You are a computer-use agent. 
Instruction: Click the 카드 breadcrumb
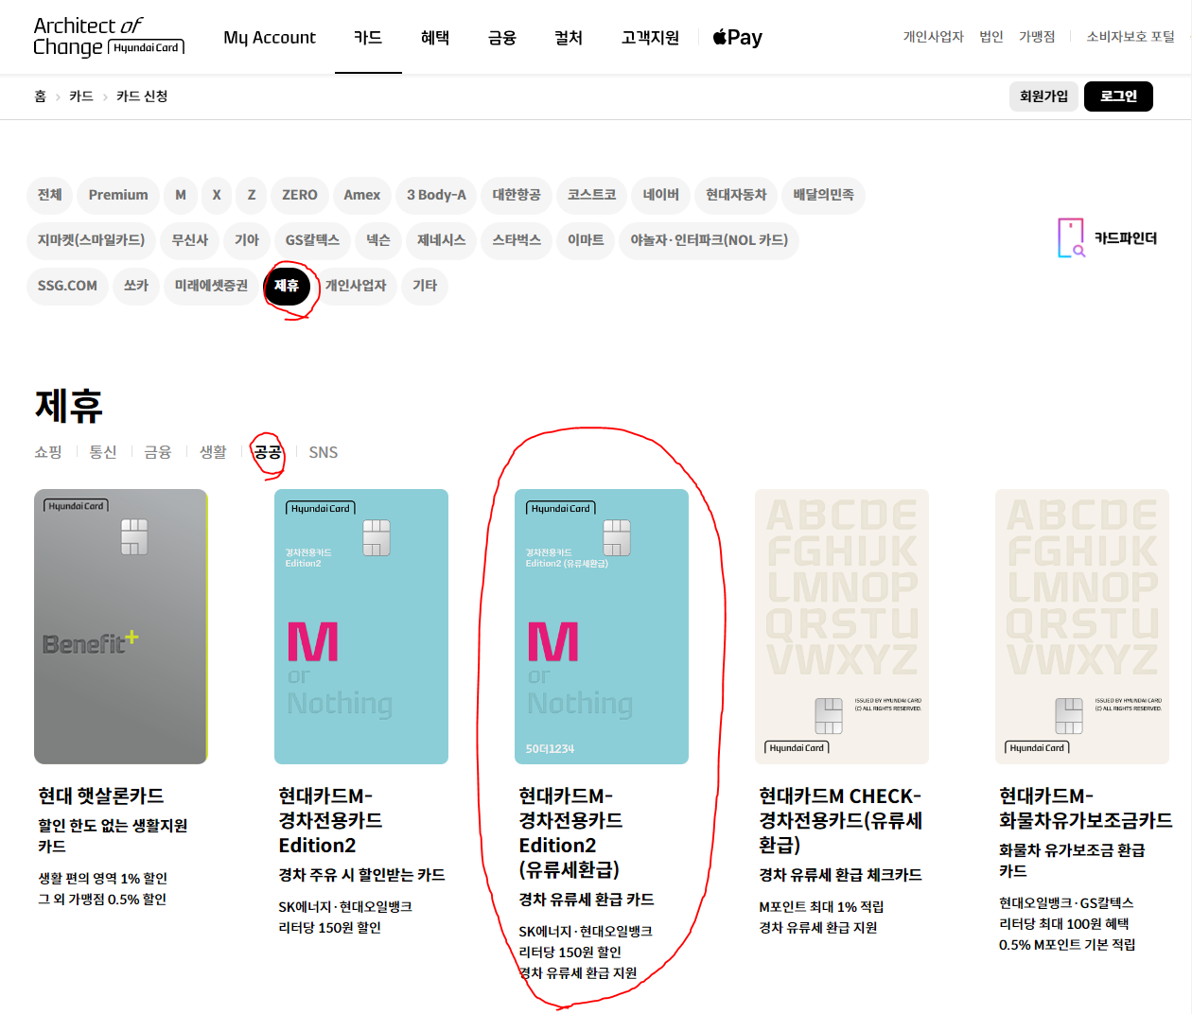pos(81,96)
